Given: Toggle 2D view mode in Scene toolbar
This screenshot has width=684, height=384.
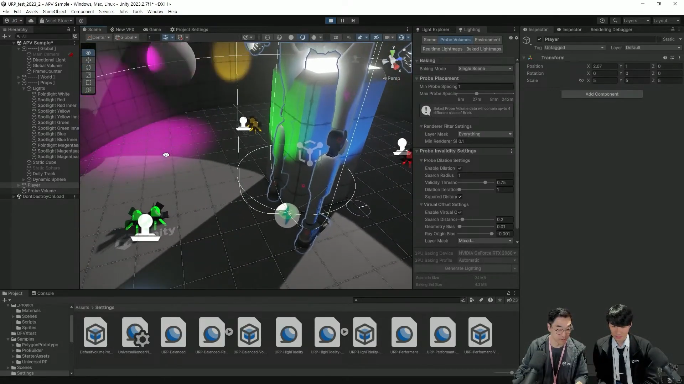Looking at the screenshot, I should pyautogui.click(x=336, y=37).
